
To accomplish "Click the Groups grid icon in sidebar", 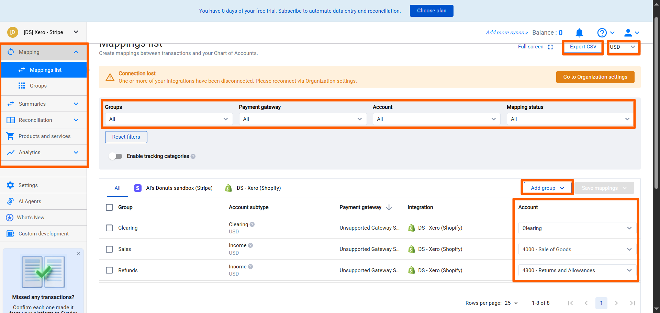I will (x=22, y=85).
